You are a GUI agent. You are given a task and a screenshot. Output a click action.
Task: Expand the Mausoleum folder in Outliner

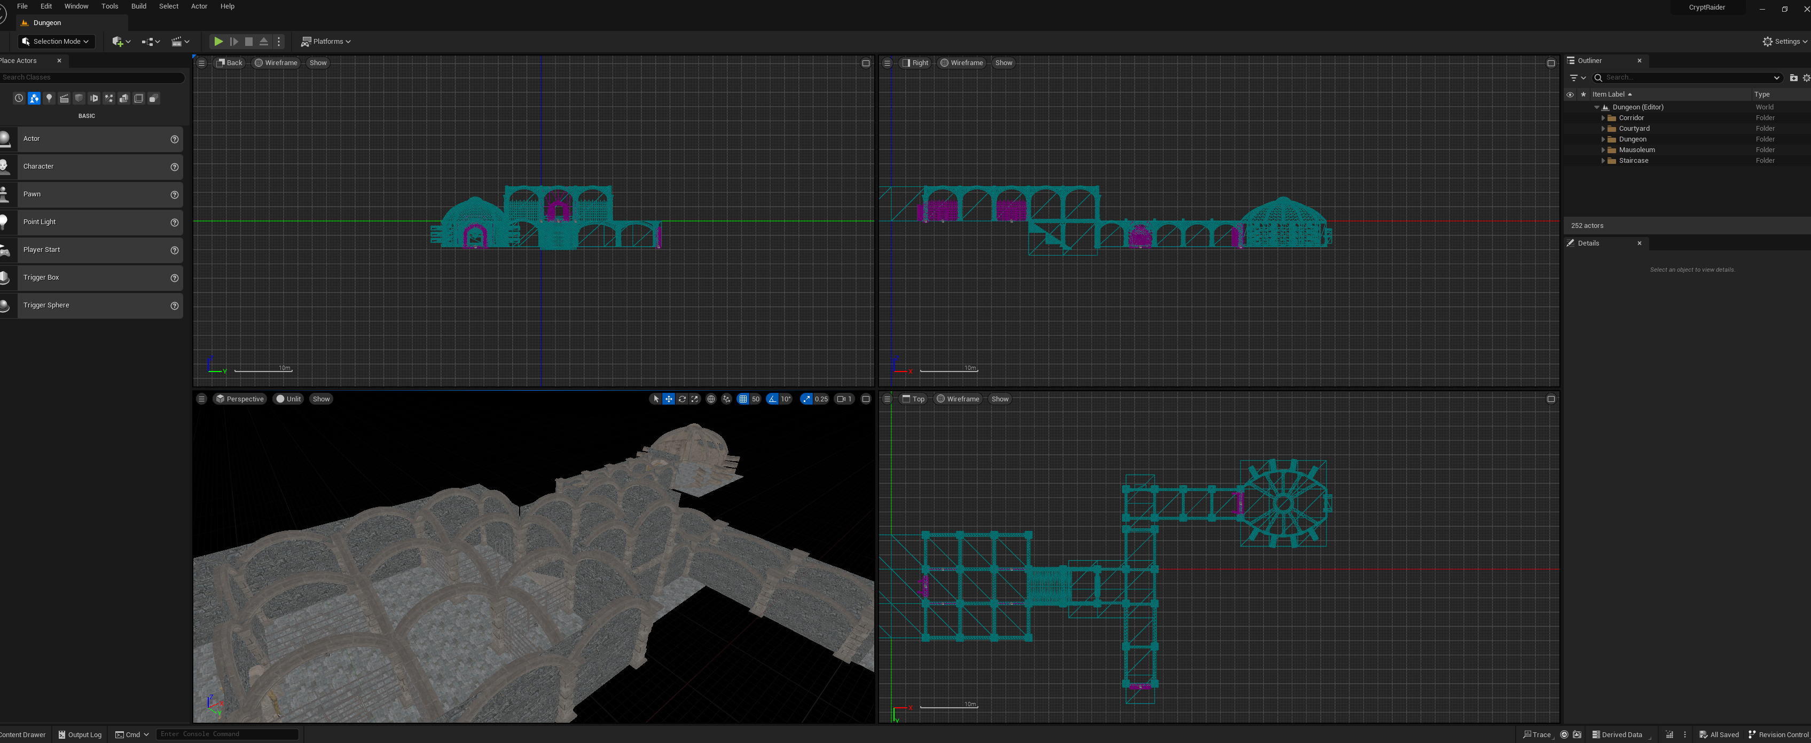point(1603,150)
